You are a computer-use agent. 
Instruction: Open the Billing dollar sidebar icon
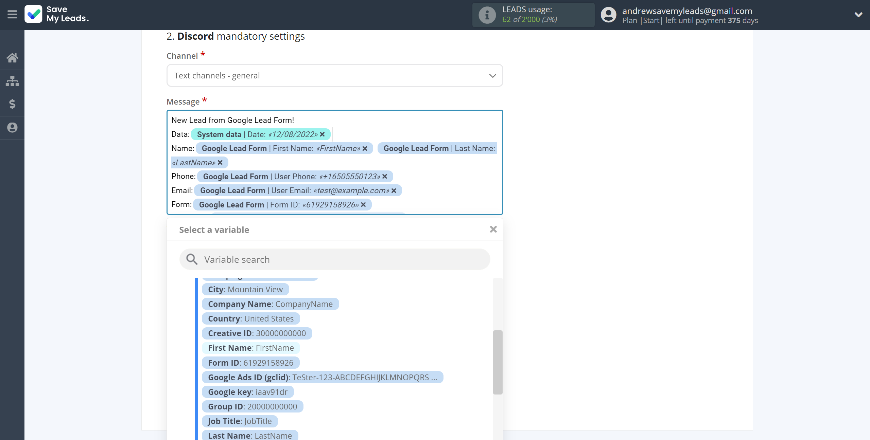(12, 104)
